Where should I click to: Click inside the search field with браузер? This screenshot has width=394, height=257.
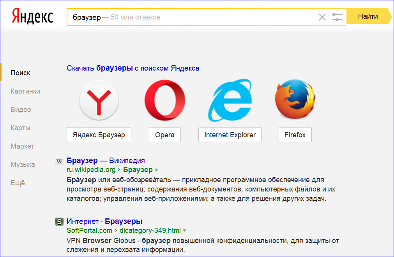191,17
